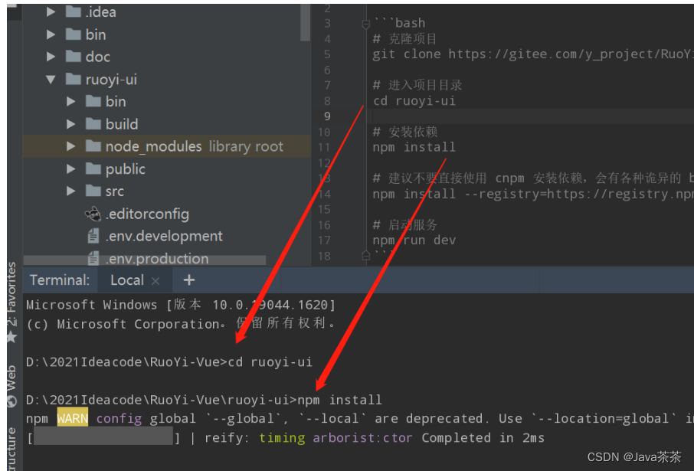Switch to the Local terminal tab
The height and width of the screenshot is (471, 694).
(126, 280)
